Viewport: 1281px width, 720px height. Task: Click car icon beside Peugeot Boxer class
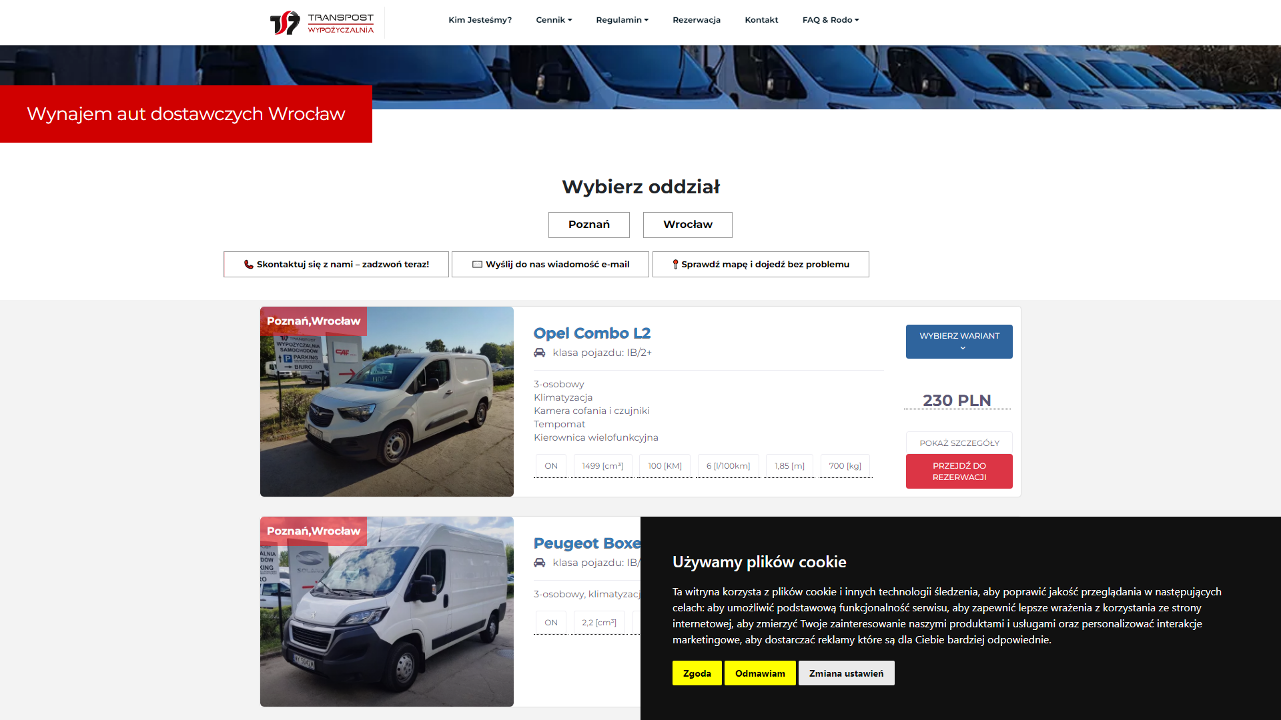(x=539, y=563)
